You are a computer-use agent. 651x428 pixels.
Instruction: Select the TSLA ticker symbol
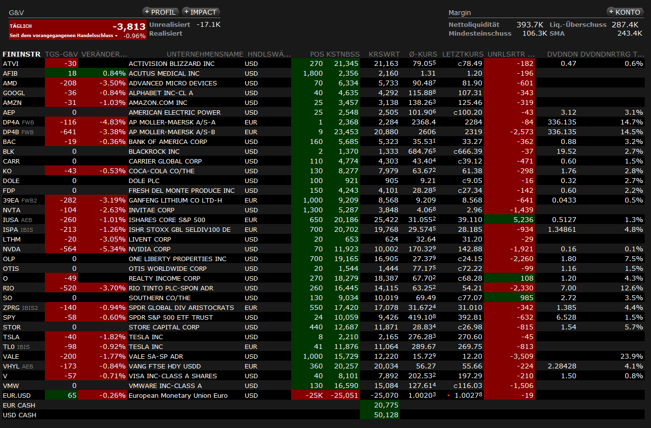(11, 337)
